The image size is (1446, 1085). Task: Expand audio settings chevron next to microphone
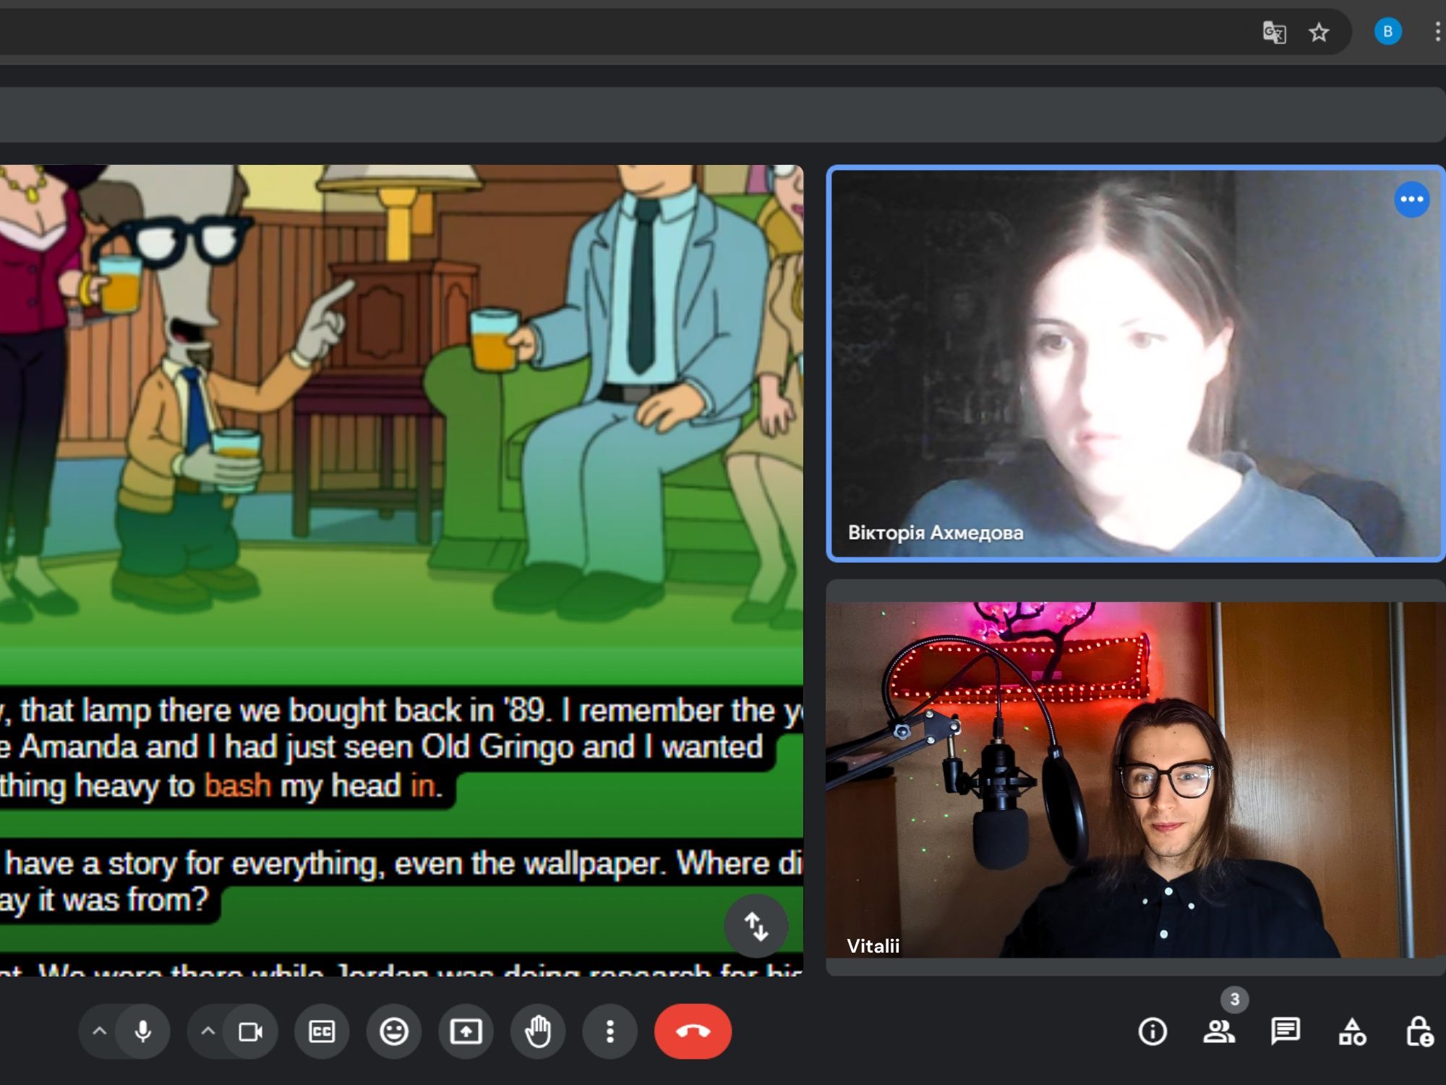coord(100,1031)
